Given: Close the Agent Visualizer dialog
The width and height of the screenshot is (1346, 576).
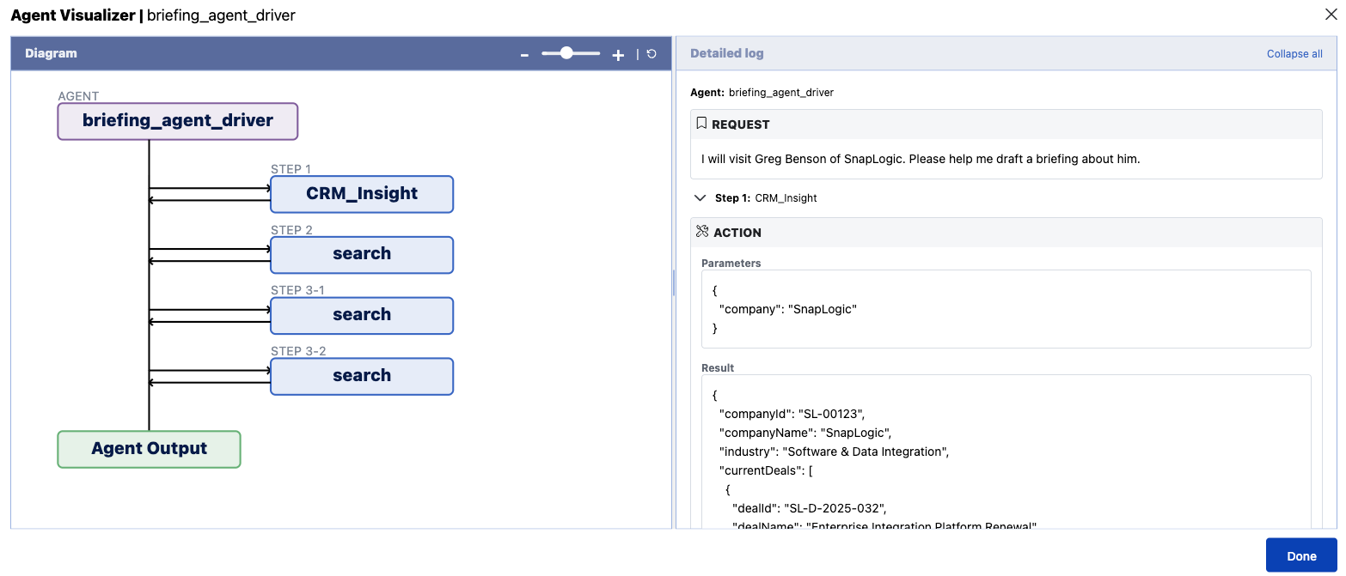Looking at the screenshot, I should [1331, 15].
